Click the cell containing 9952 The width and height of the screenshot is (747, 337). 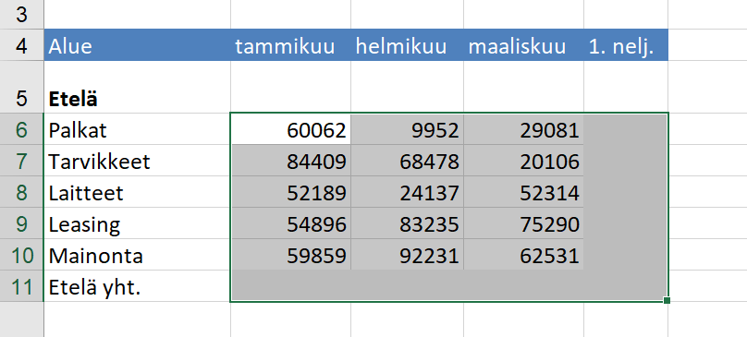pos(407,129)
